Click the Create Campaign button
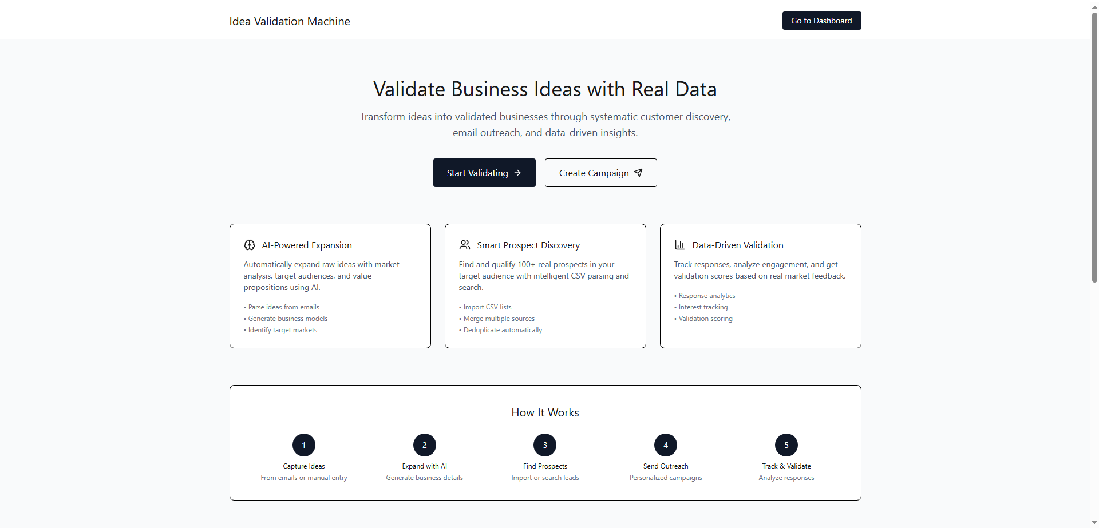The image size is (1099, 528). 600,173
